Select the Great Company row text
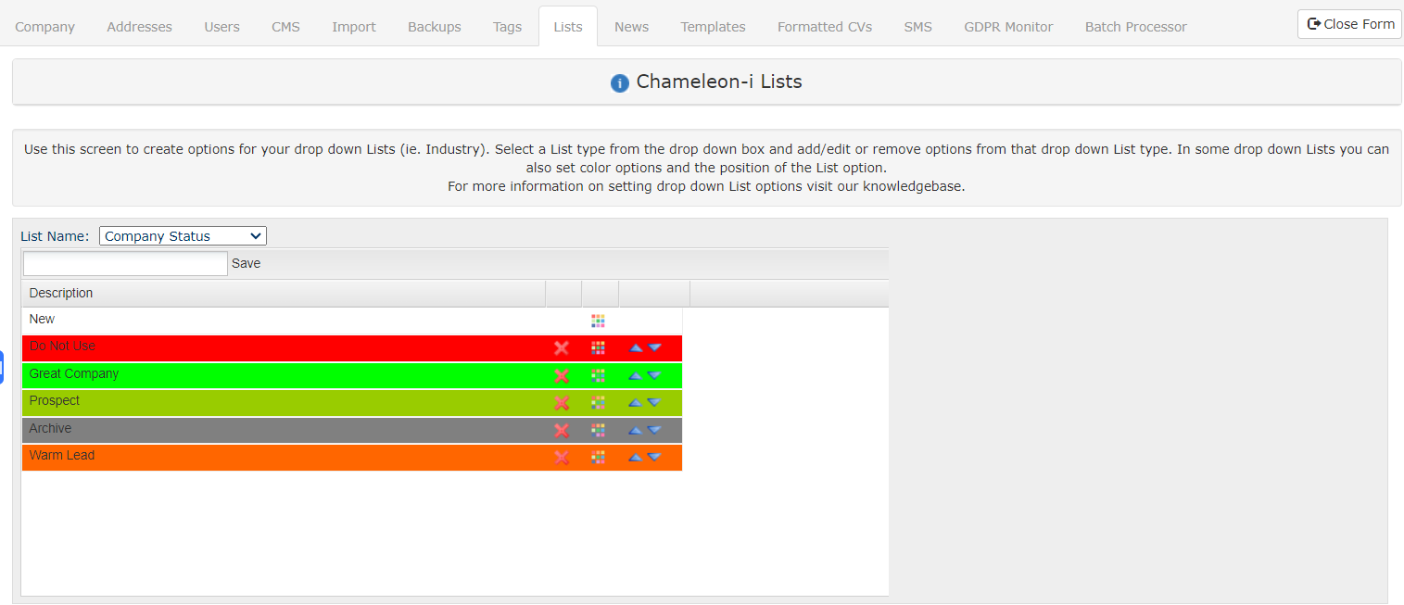Image resolution: width=1404 pixels, height=605 pixels. [x=74, y=373]
